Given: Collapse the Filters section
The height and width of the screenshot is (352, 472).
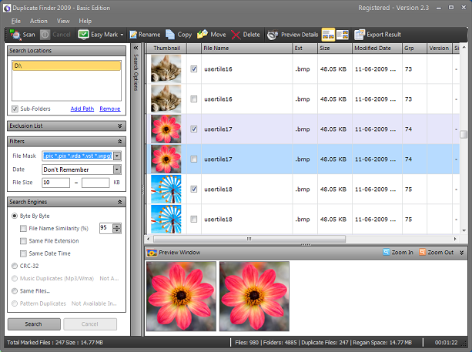Looking at the screenshot, I should click(120, 142).
